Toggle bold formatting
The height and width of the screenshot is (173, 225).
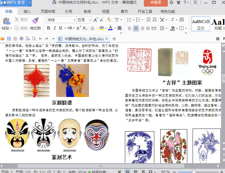49,28
